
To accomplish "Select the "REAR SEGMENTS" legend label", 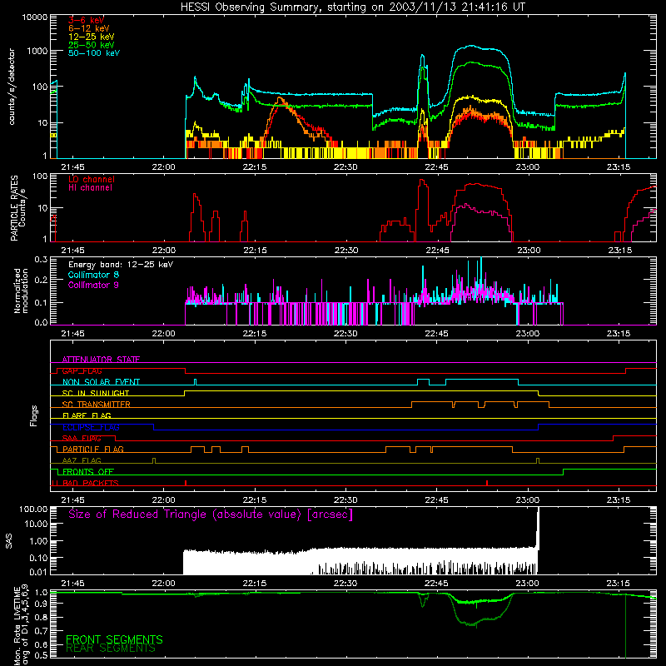I will (111, 649).
